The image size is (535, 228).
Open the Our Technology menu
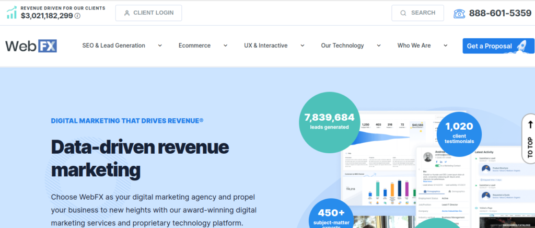point(343,45)
